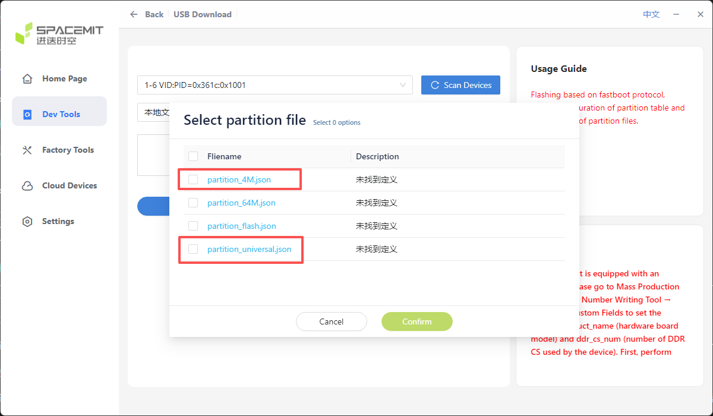Click the Select 0 options text

click(337, 122)
